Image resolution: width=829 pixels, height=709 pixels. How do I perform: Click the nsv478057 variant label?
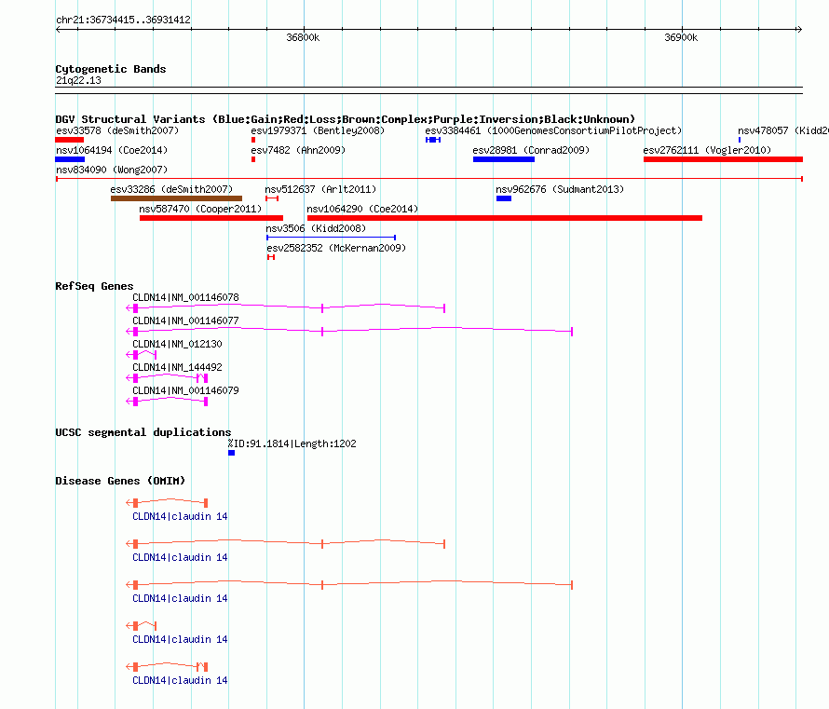point(783,130)
